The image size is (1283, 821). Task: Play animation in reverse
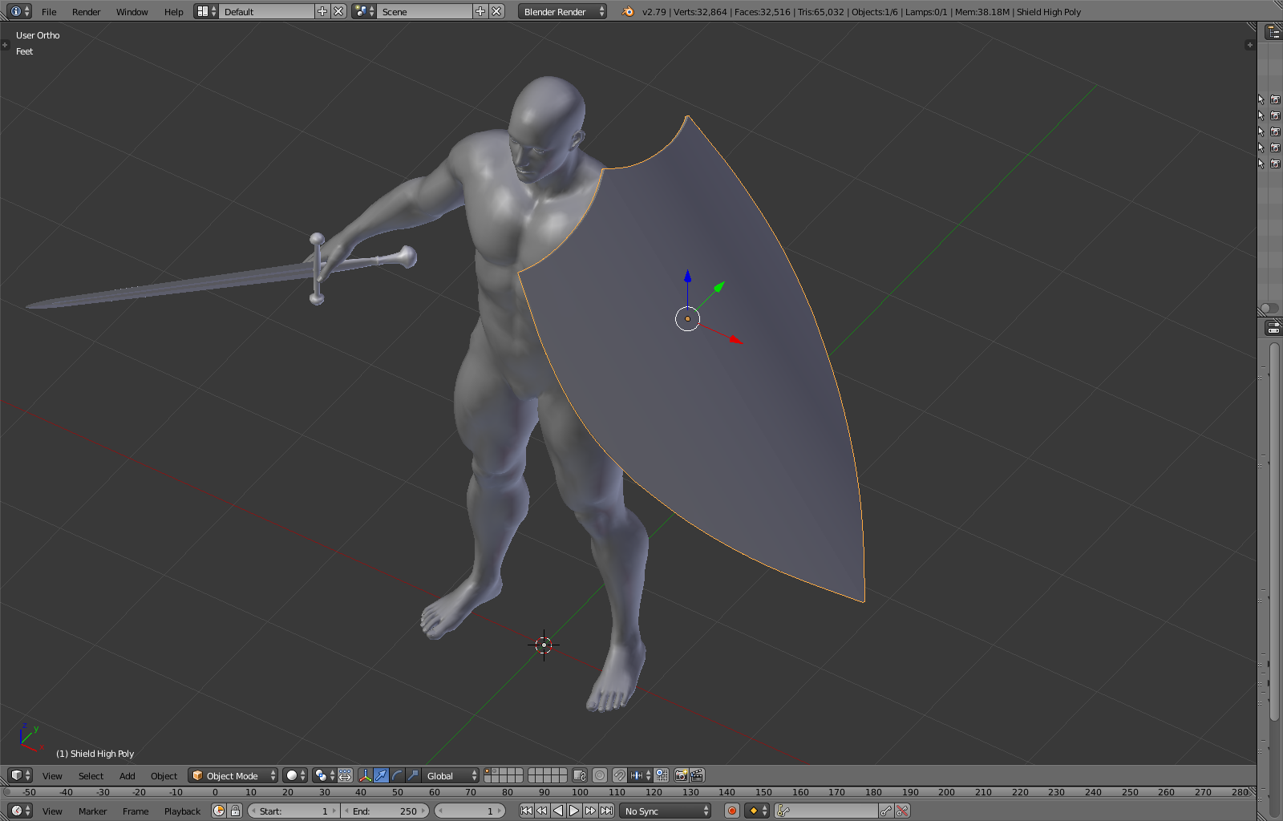(558, 811)
